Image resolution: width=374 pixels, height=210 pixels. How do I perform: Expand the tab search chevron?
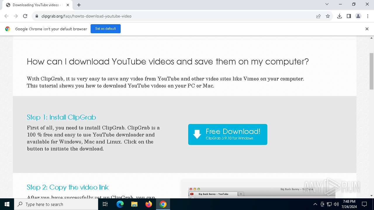click(x=327, y=4)
